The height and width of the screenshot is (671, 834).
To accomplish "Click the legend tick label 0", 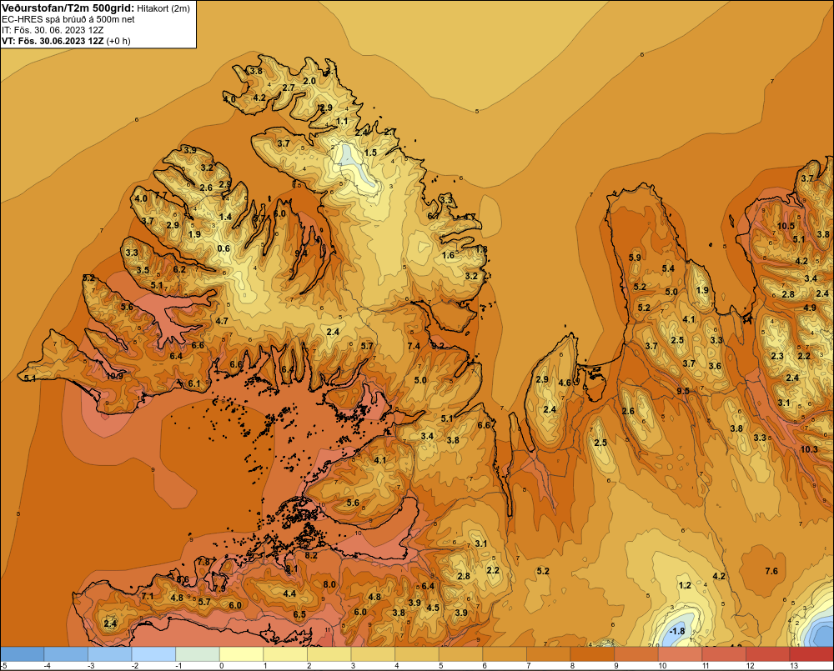I will pos(221,666).
